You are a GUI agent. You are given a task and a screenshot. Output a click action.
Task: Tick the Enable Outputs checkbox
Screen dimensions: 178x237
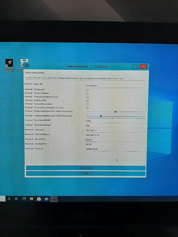(87, 94)
